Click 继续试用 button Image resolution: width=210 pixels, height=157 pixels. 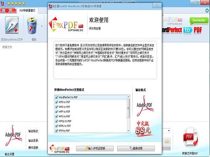pos(136,149)
